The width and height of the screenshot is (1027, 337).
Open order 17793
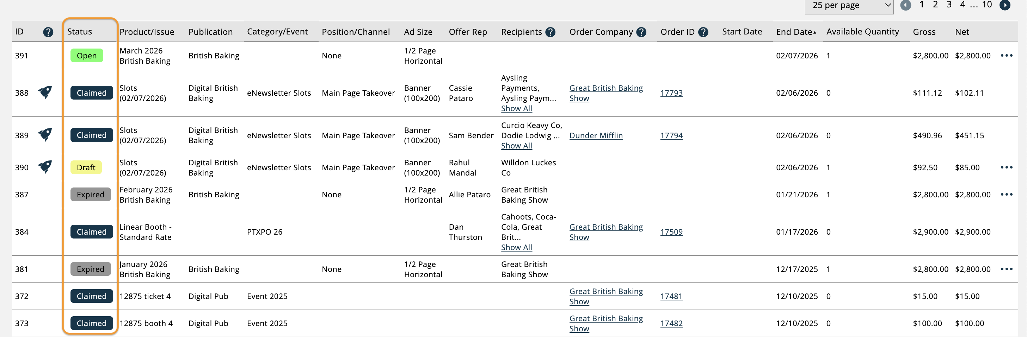pyautogui.click(x=671, y=93)
